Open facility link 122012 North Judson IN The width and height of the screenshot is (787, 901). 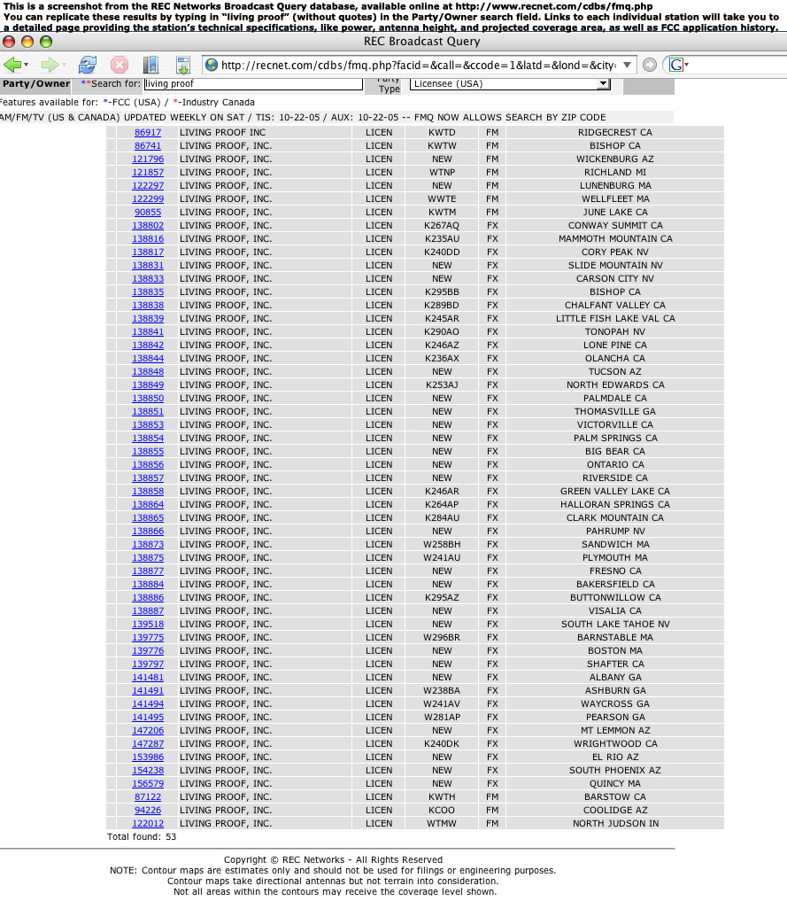148,824
